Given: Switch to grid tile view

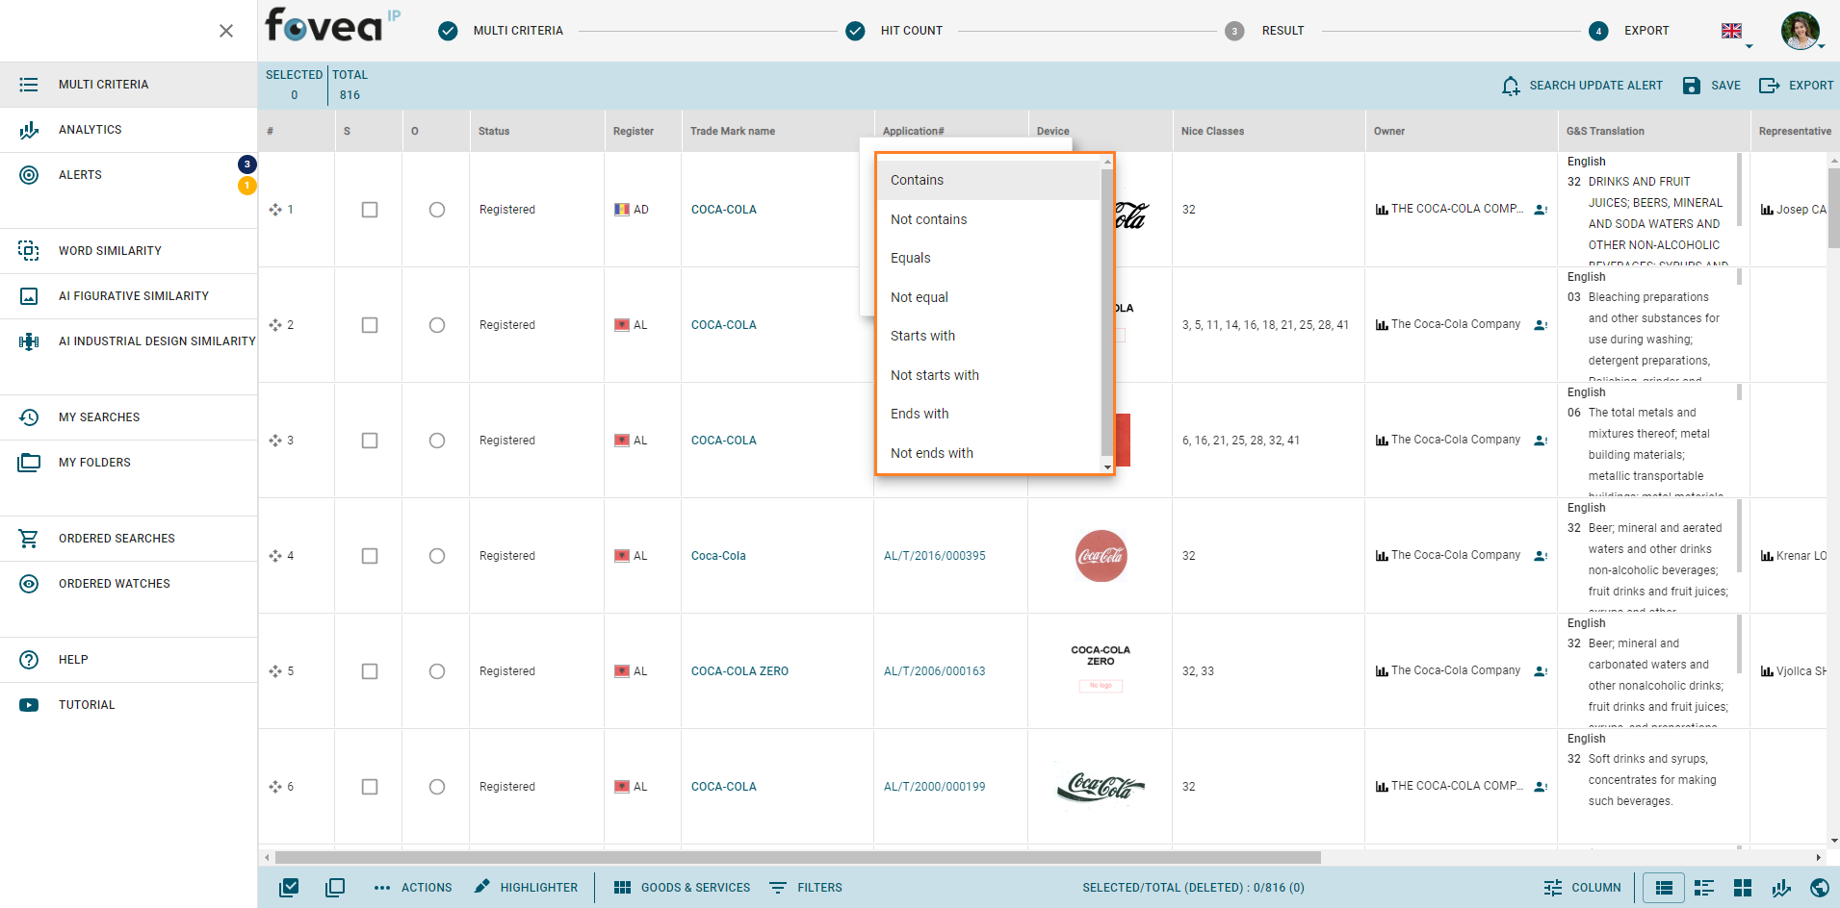Looking at the screenshot, I should point(1742,888).
